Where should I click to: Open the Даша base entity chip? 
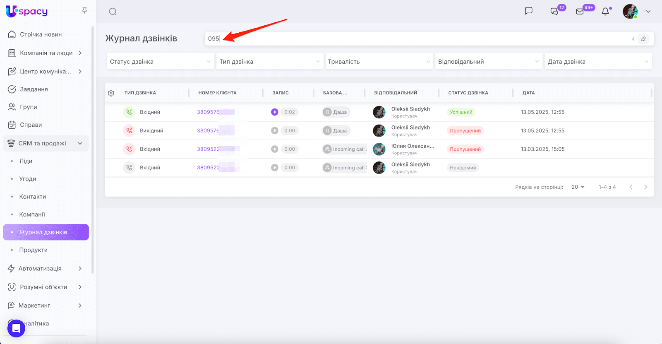[x=336, y=112]
